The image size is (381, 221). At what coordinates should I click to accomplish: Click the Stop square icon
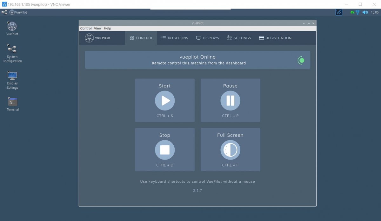(x=165, y=150)
